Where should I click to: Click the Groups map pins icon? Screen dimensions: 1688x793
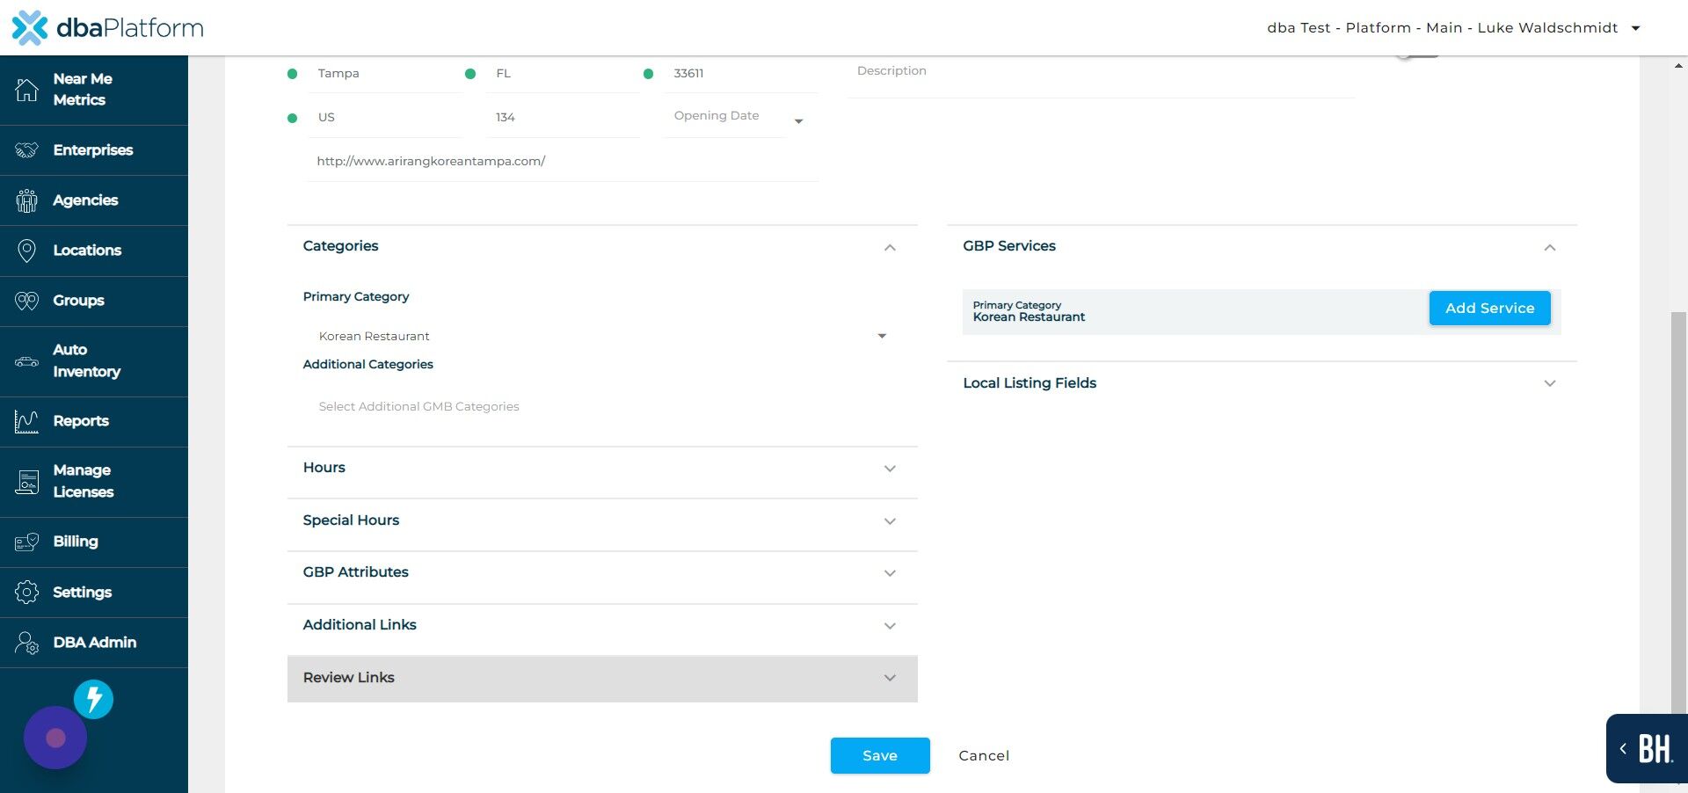26,301
